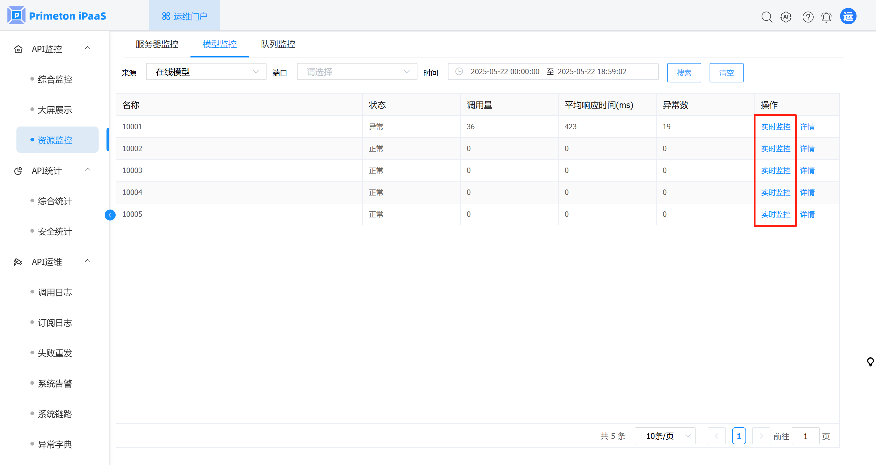The width and height of the screenshot is (876, 465).
Task: Open the notifications bell icon
Action: coord(826,17)
